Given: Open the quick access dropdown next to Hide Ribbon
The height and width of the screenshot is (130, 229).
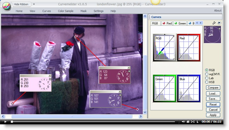Looking at the screenshot, I should pos(34,4).
